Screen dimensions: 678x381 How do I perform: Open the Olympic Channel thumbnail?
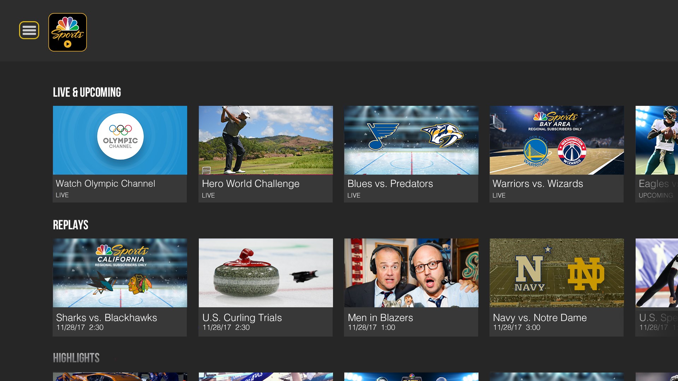(x=120, y=140)
